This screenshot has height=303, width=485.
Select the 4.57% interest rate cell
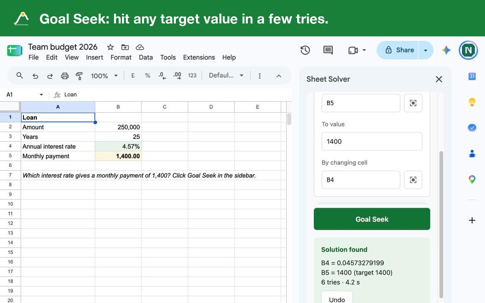coord(118,147)
